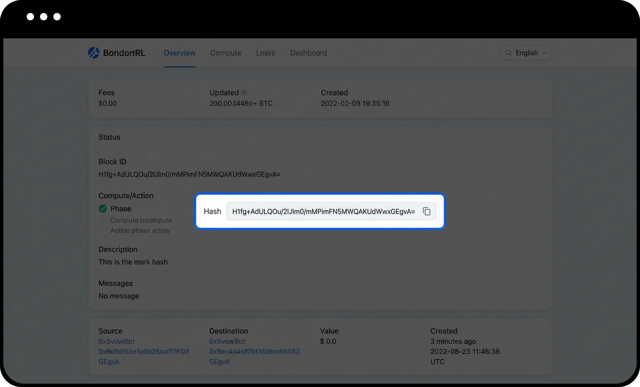Open the Compute tab

(226, 53)
